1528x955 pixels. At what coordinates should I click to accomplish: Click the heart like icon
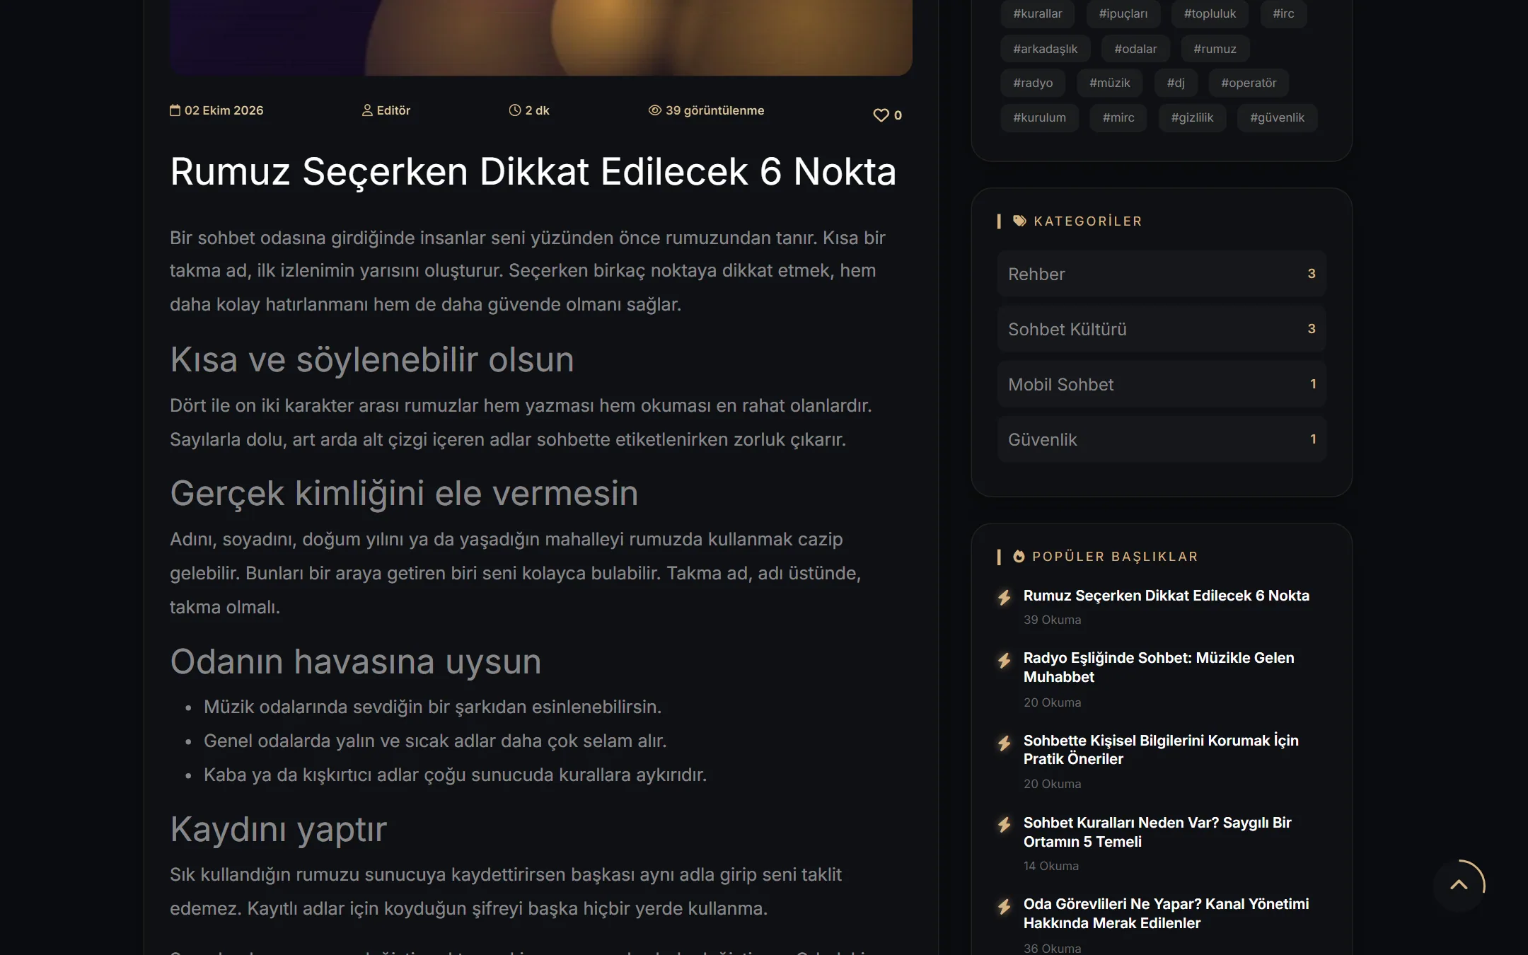pos(881,115)
